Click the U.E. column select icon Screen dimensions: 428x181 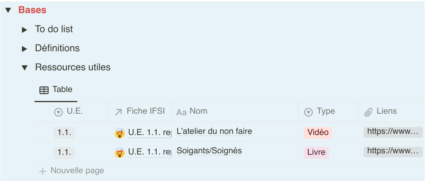(x=58, y=112)
